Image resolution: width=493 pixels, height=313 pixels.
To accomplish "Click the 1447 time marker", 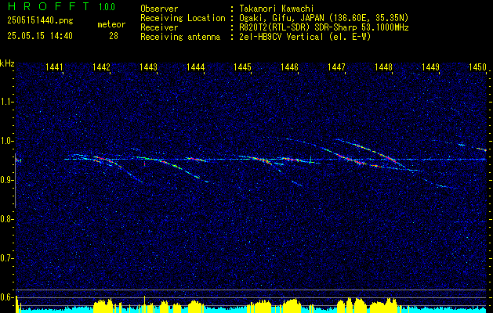I will tap(337, 67).
